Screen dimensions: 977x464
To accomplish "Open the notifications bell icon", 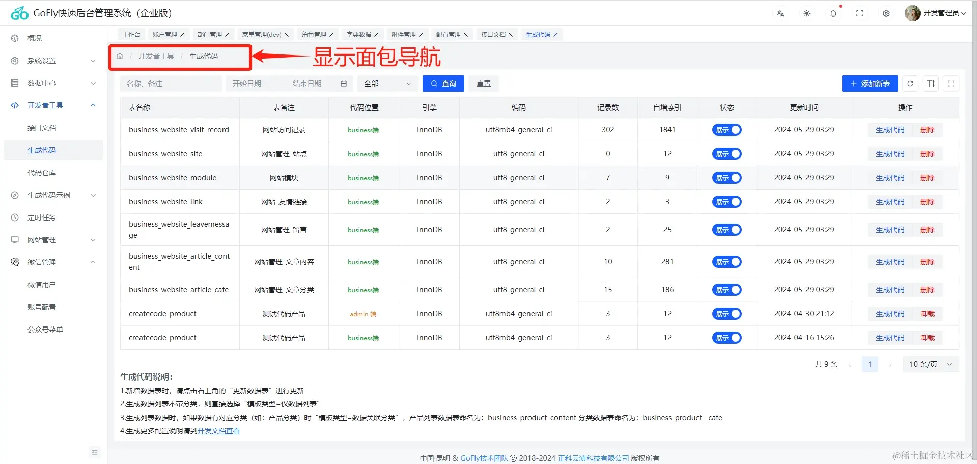I will pyautogui.click(x=833, y=13).
